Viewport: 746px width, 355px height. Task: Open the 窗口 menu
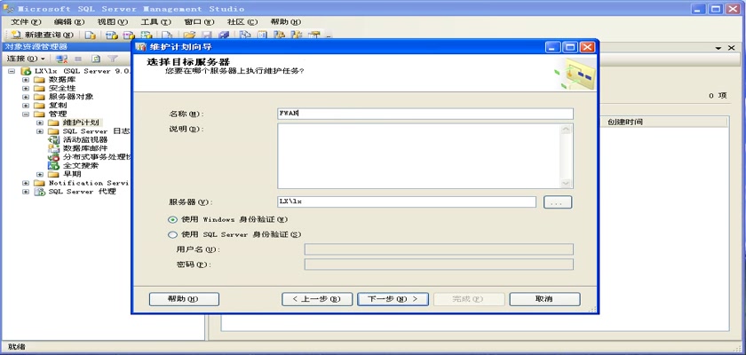coord(199,22)
